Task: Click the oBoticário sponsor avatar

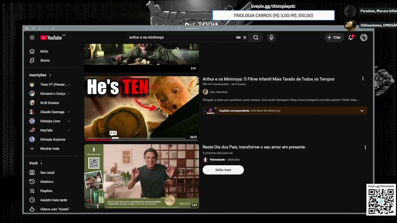Action: 205,160
